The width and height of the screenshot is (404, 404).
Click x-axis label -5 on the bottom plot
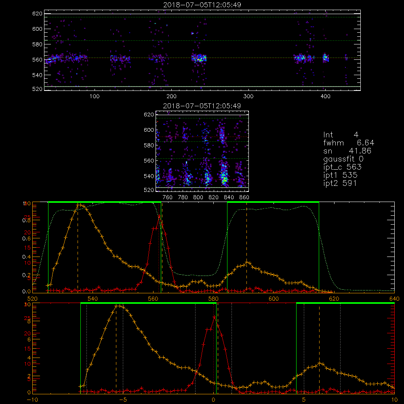pos(123,400)
